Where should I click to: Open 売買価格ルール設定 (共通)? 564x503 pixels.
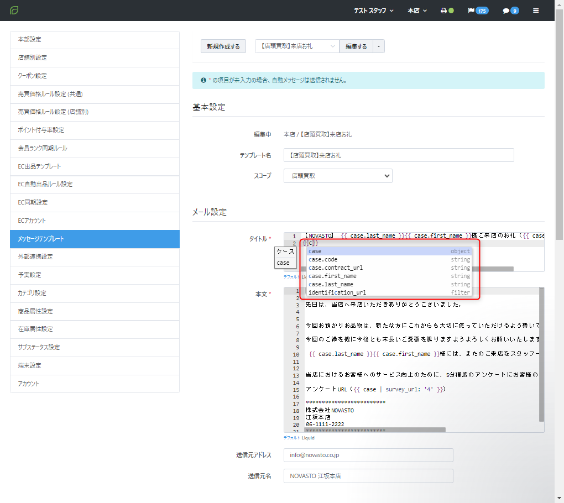point(95,94)
